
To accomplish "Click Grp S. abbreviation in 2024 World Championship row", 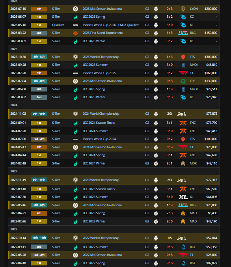I will tap(182, 114).
